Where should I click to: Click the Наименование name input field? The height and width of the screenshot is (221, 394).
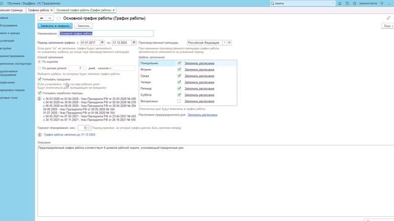pyautogui.click(x=106, y=33)
